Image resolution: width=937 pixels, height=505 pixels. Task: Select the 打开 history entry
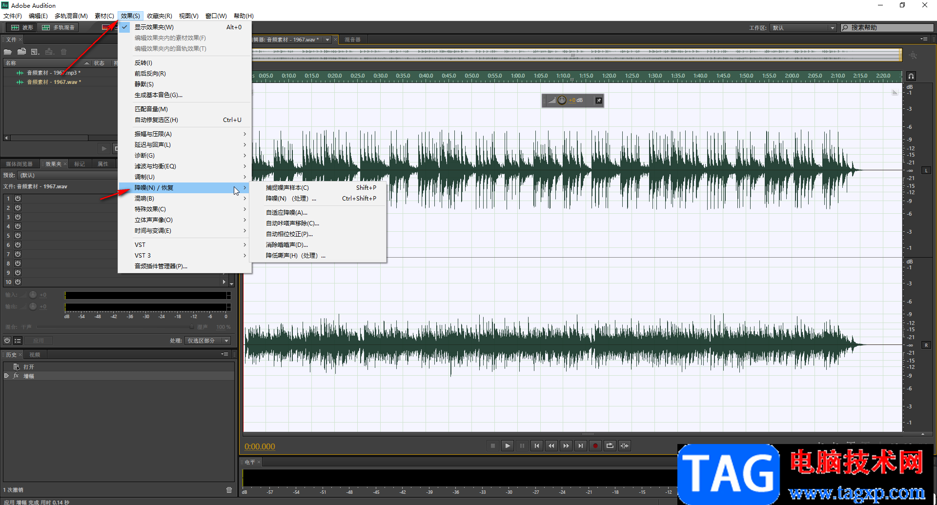click(x=29, y=367)
